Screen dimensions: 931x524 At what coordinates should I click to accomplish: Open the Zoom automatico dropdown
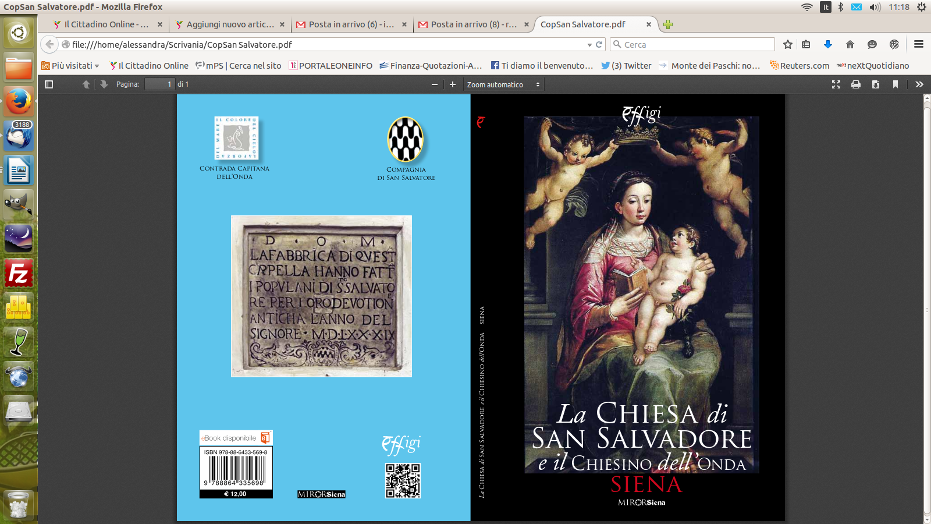point(503,84)
